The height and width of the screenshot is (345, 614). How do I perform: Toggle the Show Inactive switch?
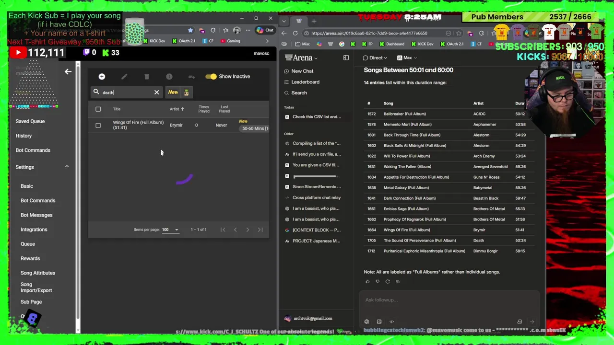click(211, 77)
